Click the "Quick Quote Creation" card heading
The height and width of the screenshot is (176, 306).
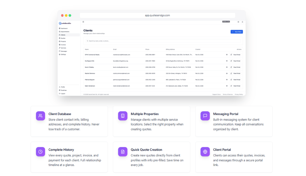pos(146,150)
